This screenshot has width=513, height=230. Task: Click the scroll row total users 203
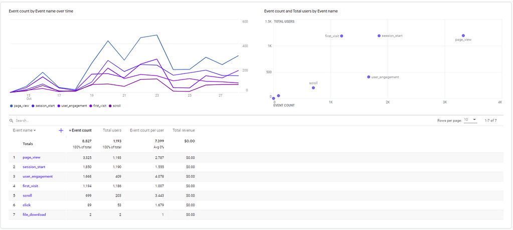click(x=118, y=195)
